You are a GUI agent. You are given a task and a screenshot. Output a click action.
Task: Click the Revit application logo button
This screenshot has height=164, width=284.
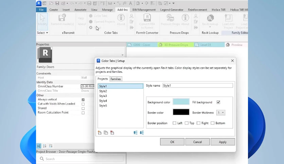pos(39,3)
